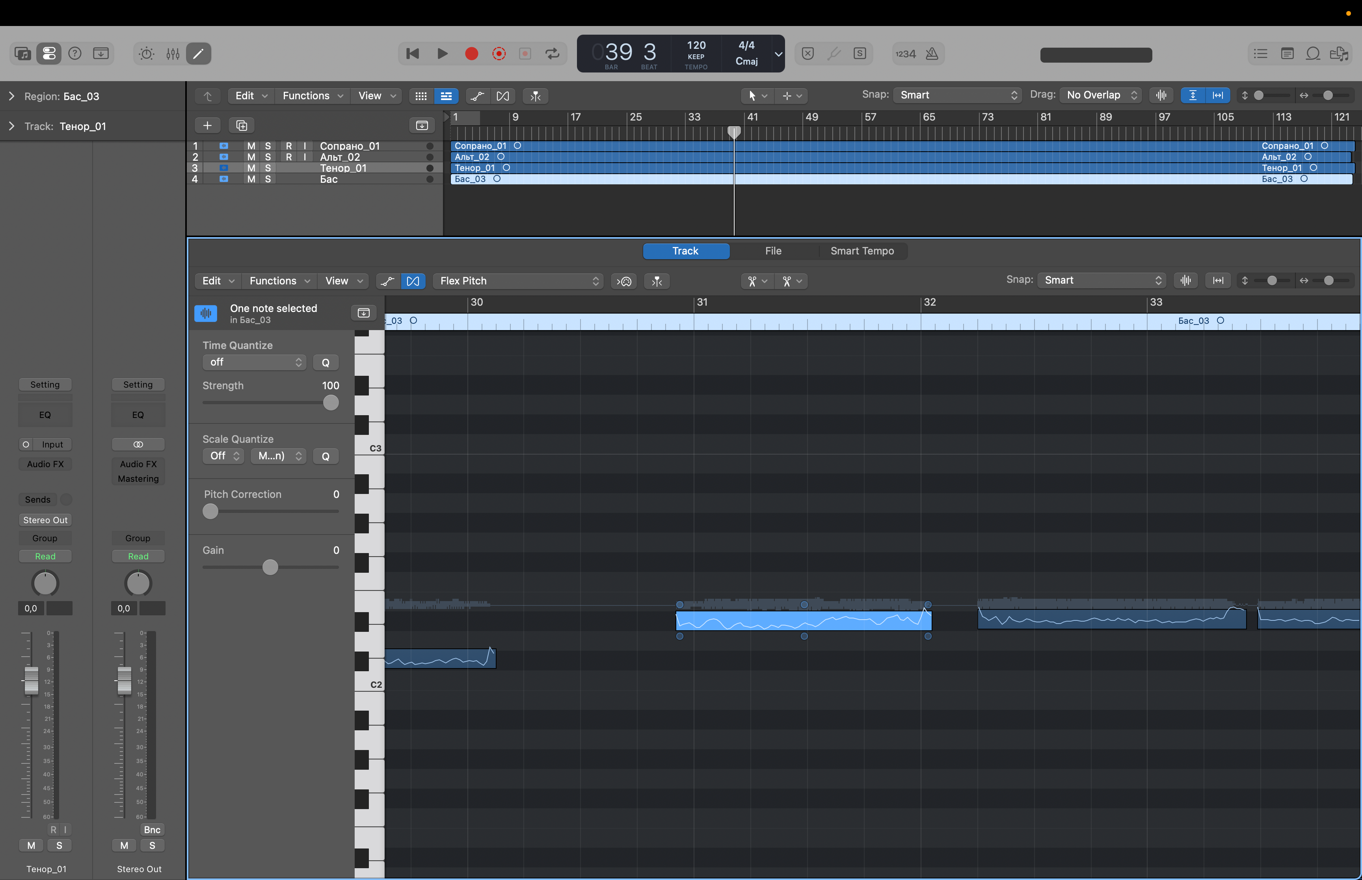Click Read automation on Тенор_01 strip
The width and height of the screenshot is (1362, 880).
point(45,557)
